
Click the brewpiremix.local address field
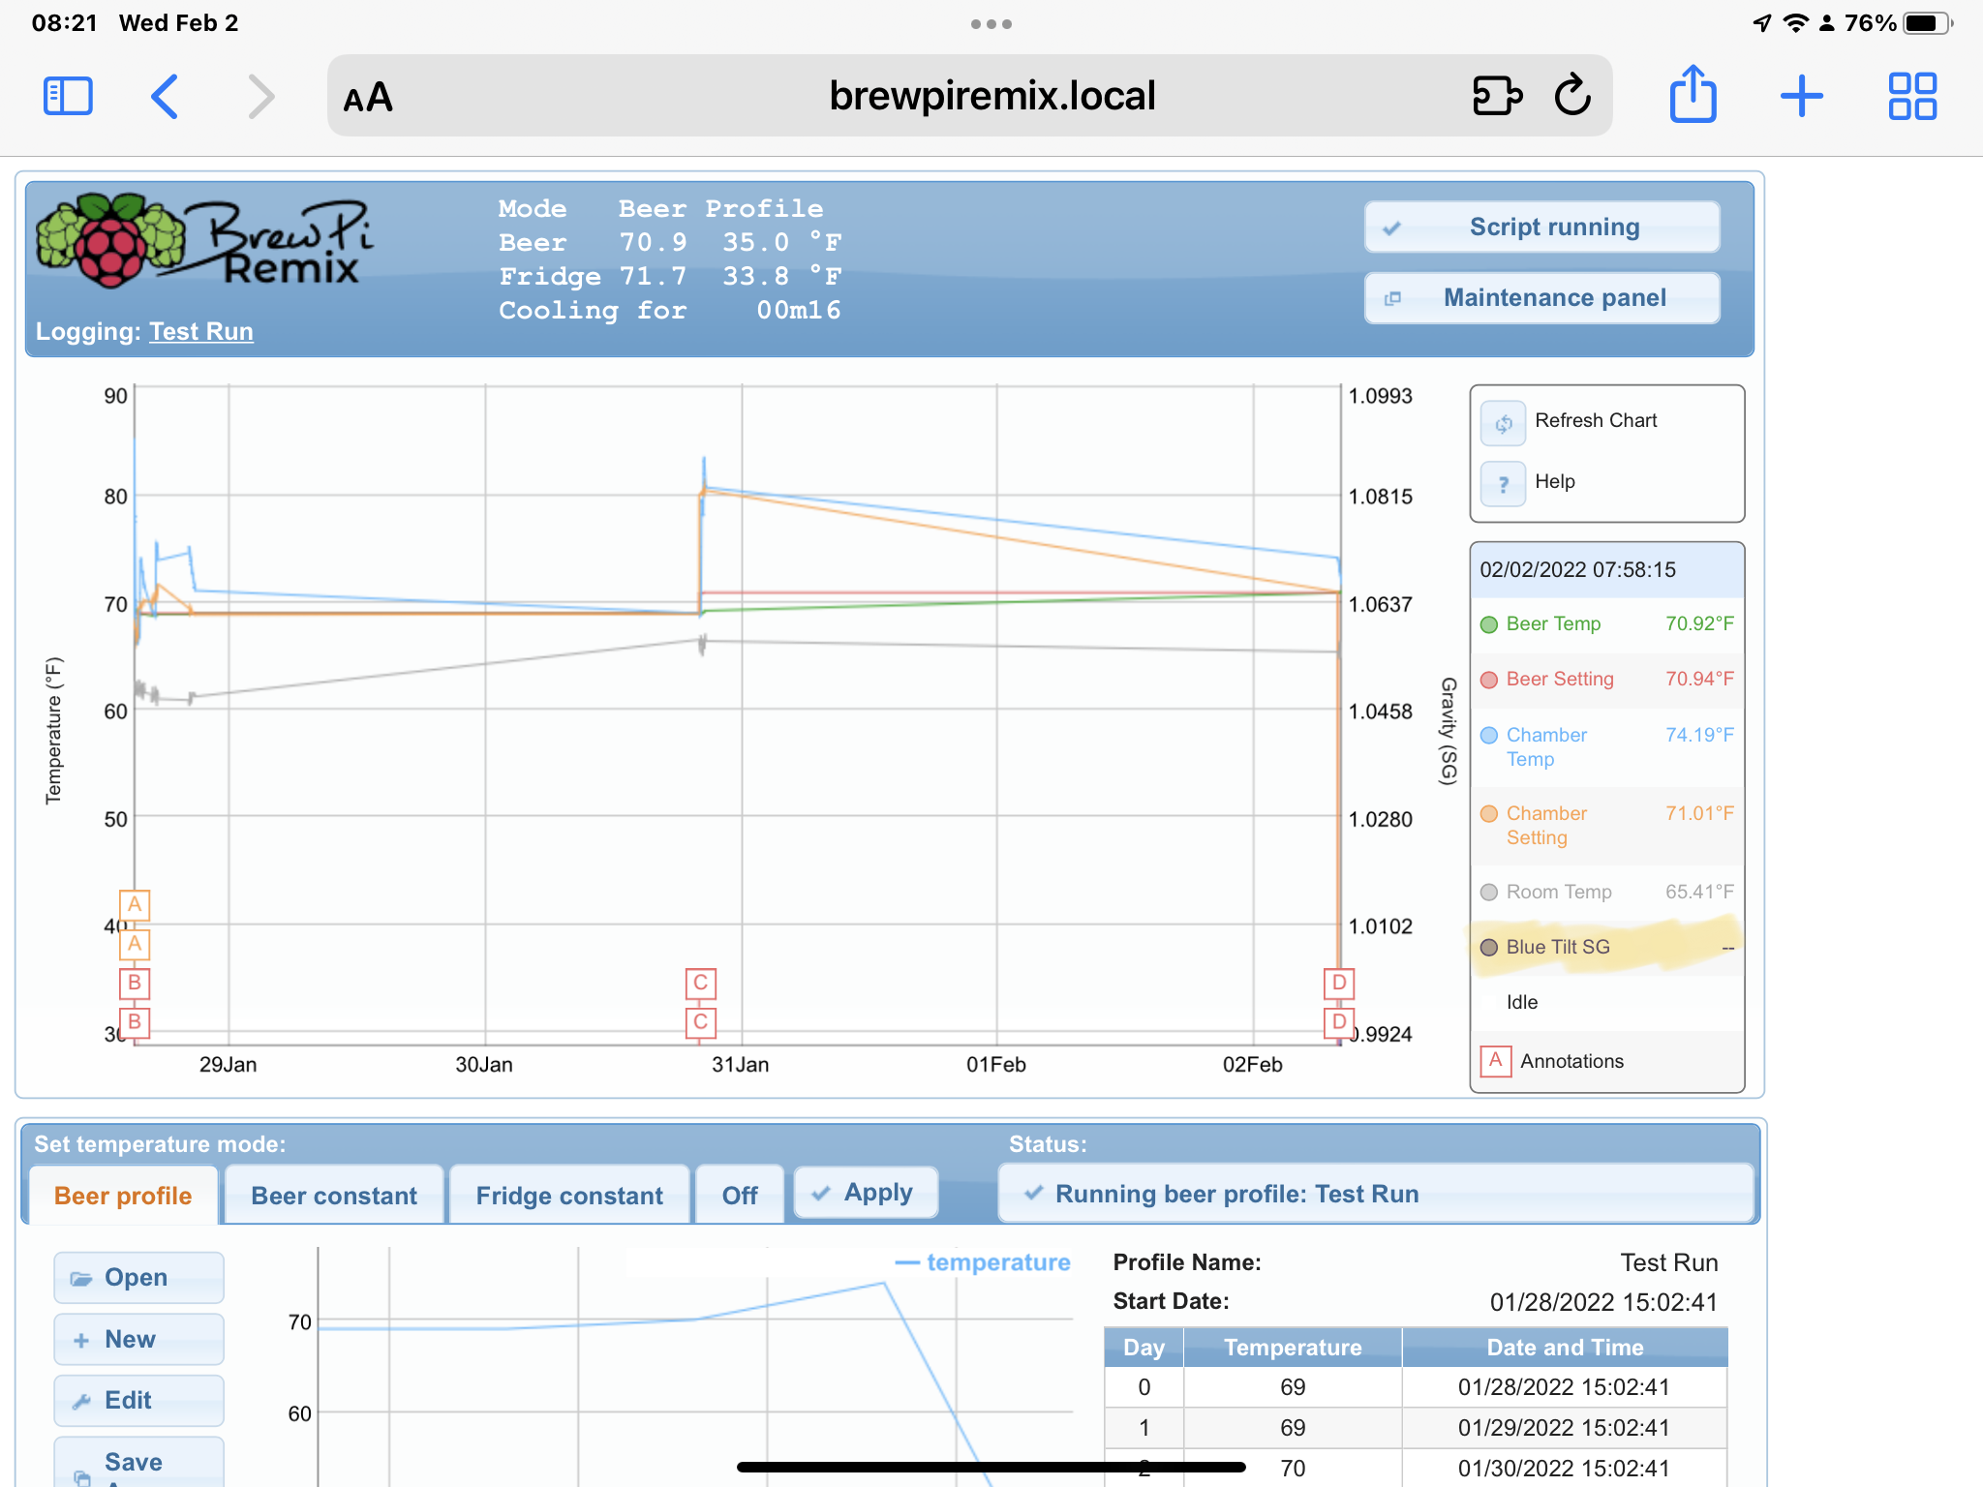click(x=969, y=96)
